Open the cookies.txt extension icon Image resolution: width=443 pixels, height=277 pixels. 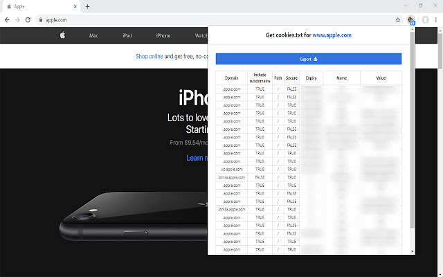coord(410,20)
